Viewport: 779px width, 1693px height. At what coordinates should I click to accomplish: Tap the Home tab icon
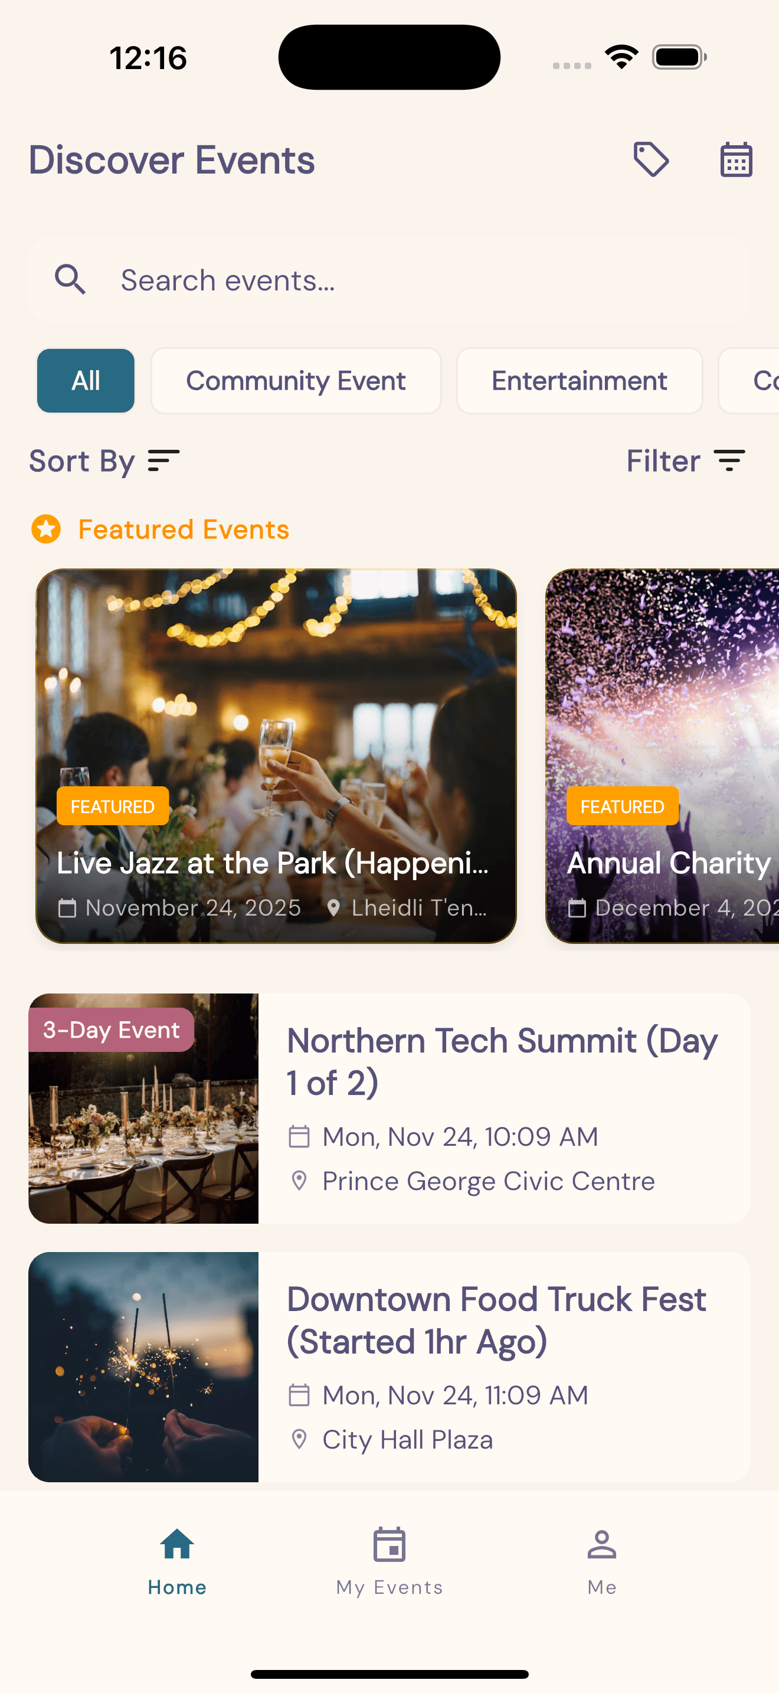point(178,1544)
